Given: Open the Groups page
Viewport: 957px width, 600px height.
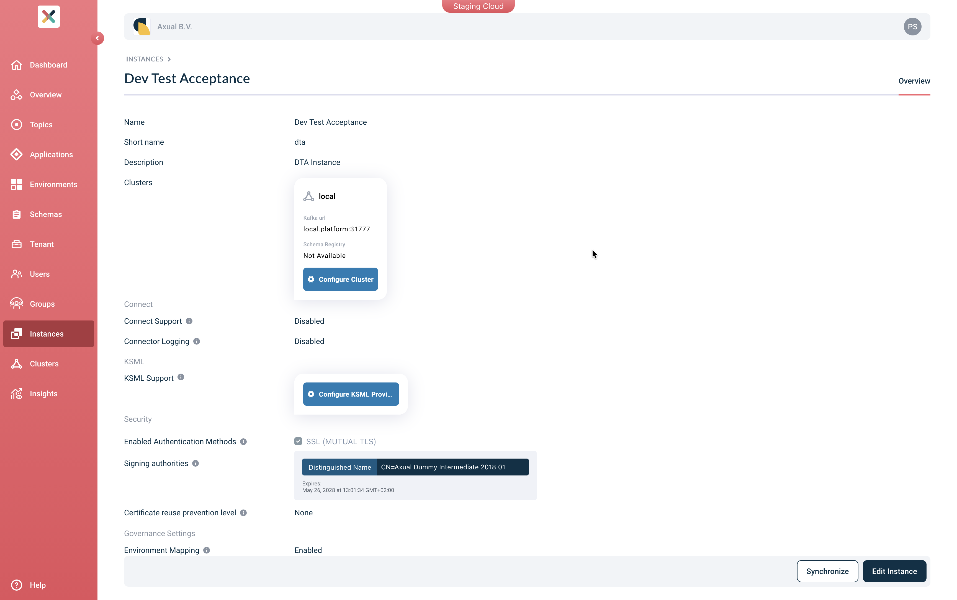Looking at the screenshot, I should (42, 304).
